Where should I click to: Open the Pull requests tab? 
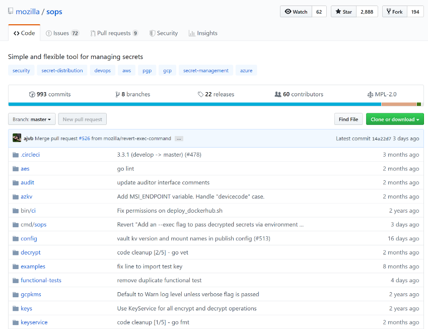(x=114, y=33)
